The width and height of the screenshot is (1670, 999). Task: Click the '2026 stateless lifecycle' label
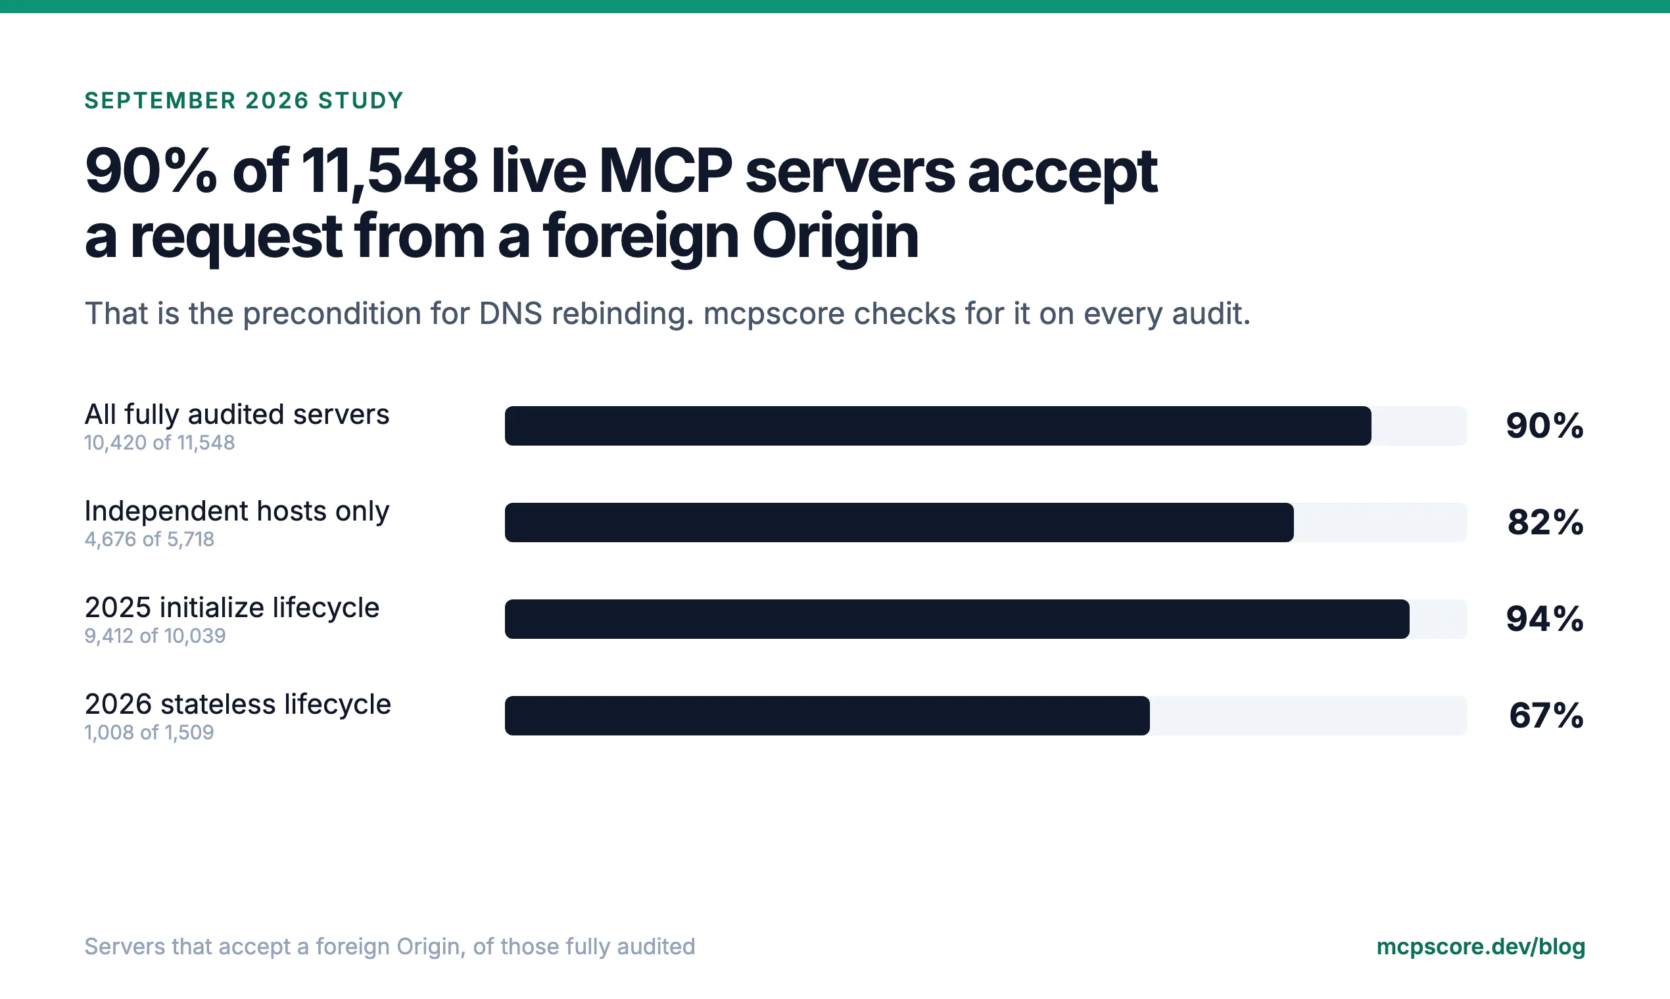click(238, 705)
